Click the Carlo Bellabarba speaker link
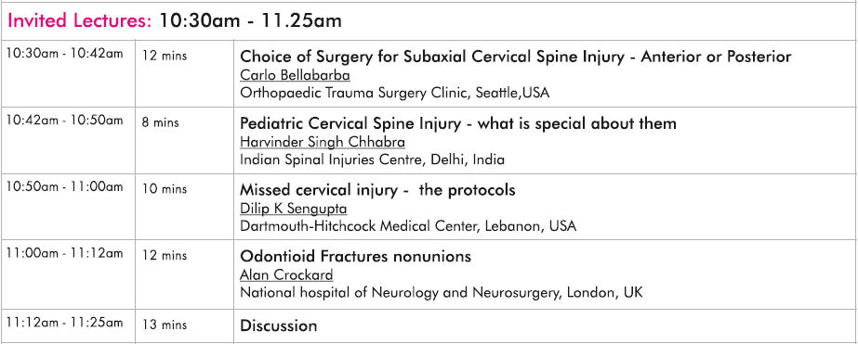Image resolution: width=858 pixels, height=344 pixels. pyautogui.click(x=295, y=75)
